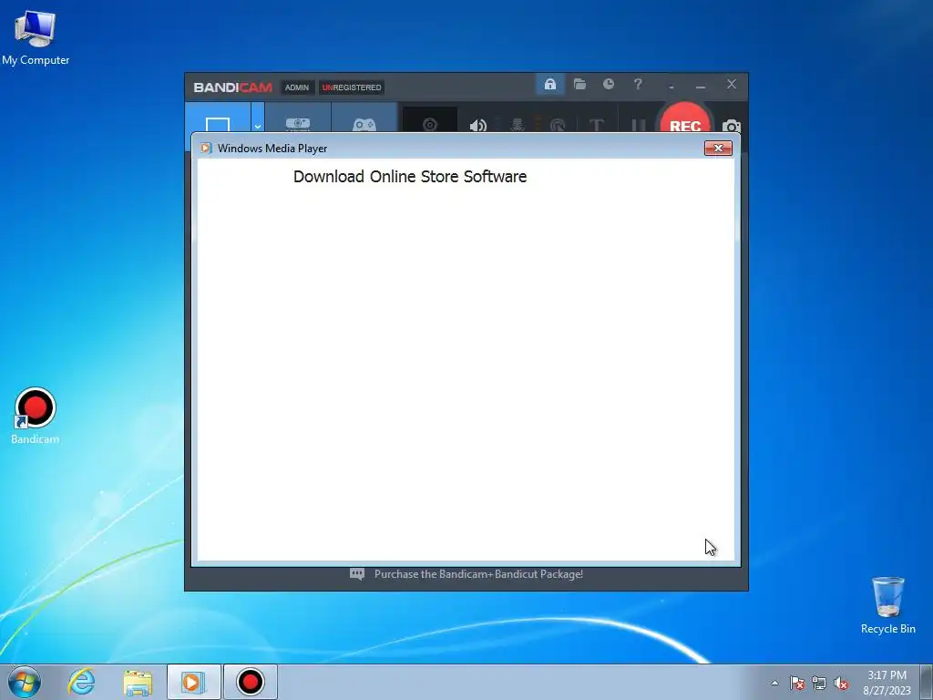The width and height of the screenshot is (933, 700).
Task: Toggle the Bandicam microphone icon
Action: point(517,125)
